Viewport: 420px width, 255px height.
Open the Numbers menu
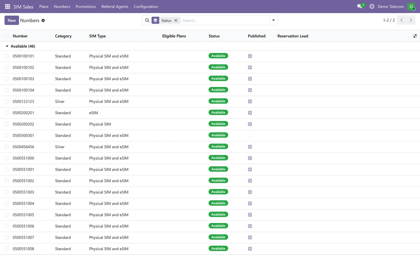coord(62,7)
